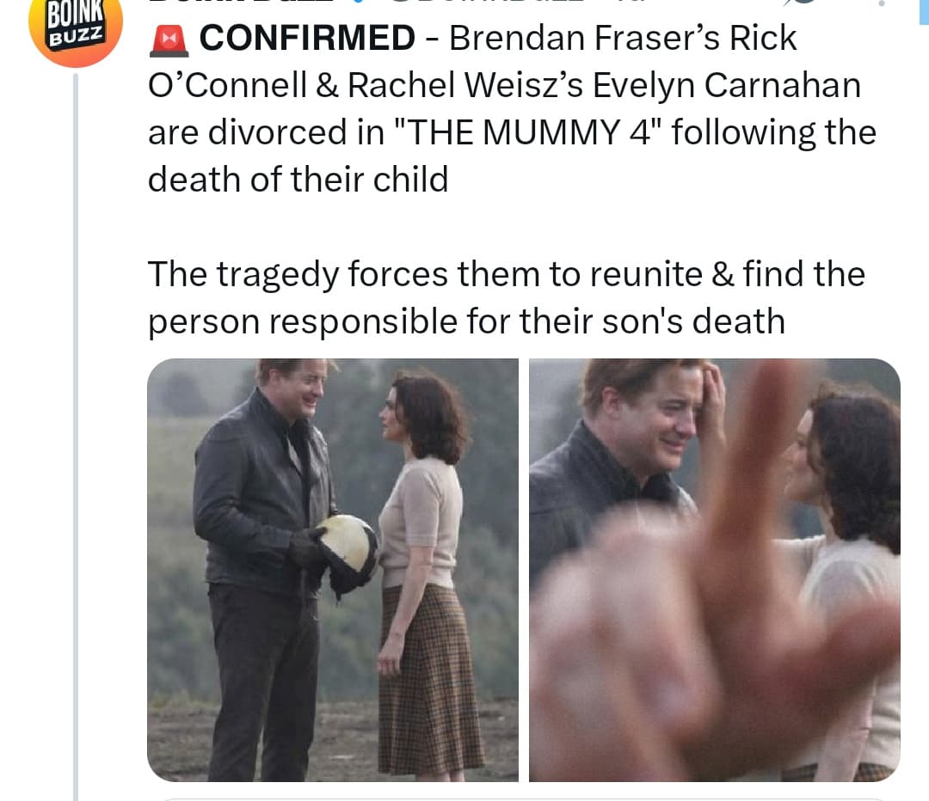Open the right photo with the blurred finger
Screen dimensions: 929x801
pyautogui.click(x=715, y=570)
